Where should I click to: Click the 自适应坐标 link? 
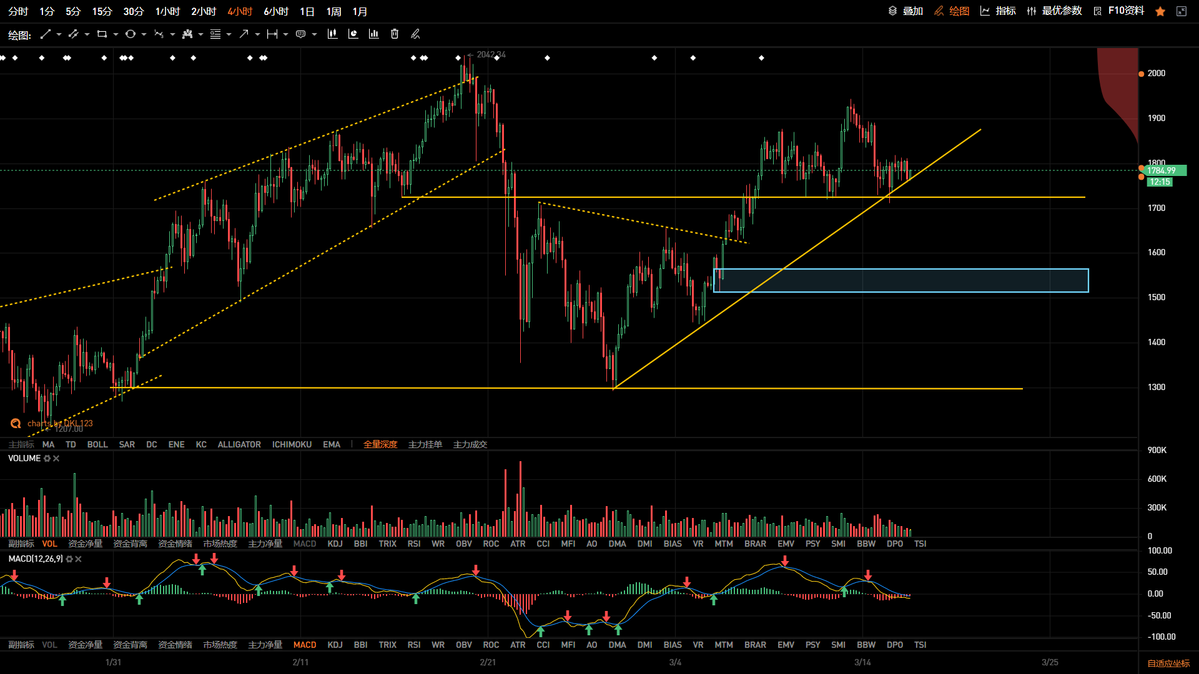(x=1168, y=663)
